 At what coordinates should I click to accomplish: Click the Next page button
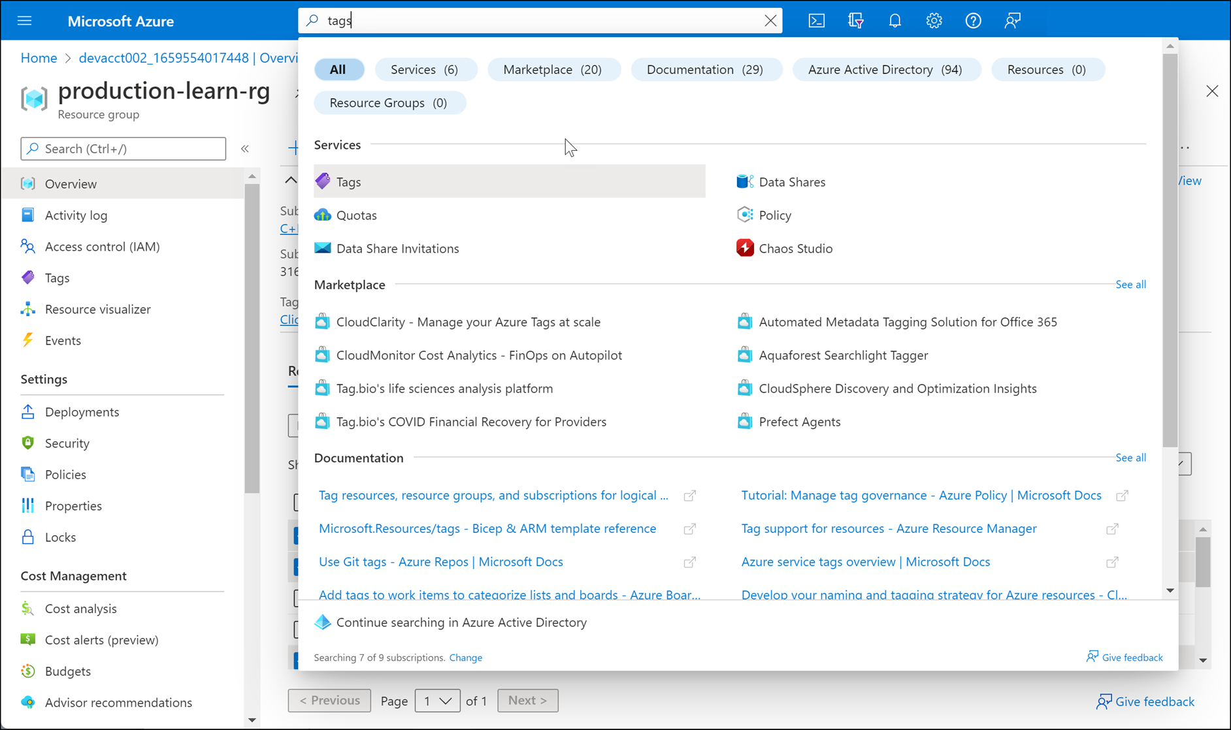click(x=527, y=701)
